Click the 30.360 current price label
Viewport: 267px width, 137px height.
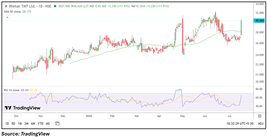259,21
